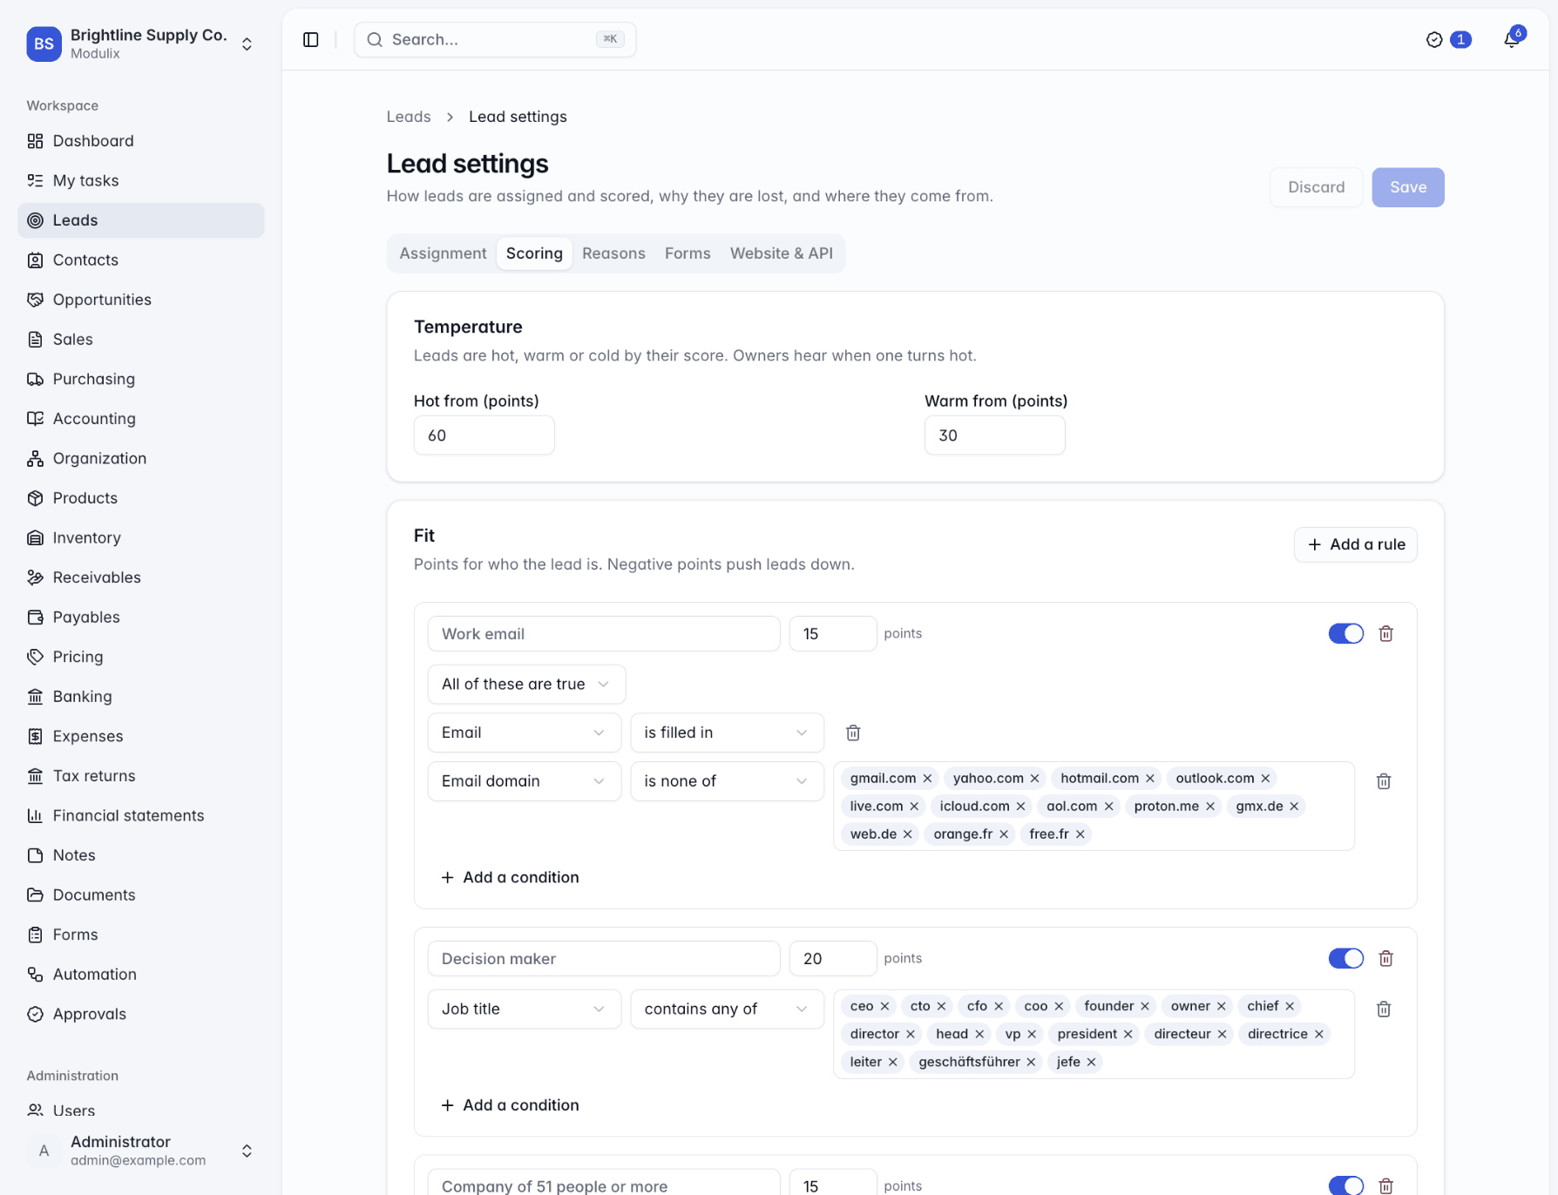This screenshot has width=1558, height=1195.
Task: Click the Discard button
Action: tap(1316, 187)
